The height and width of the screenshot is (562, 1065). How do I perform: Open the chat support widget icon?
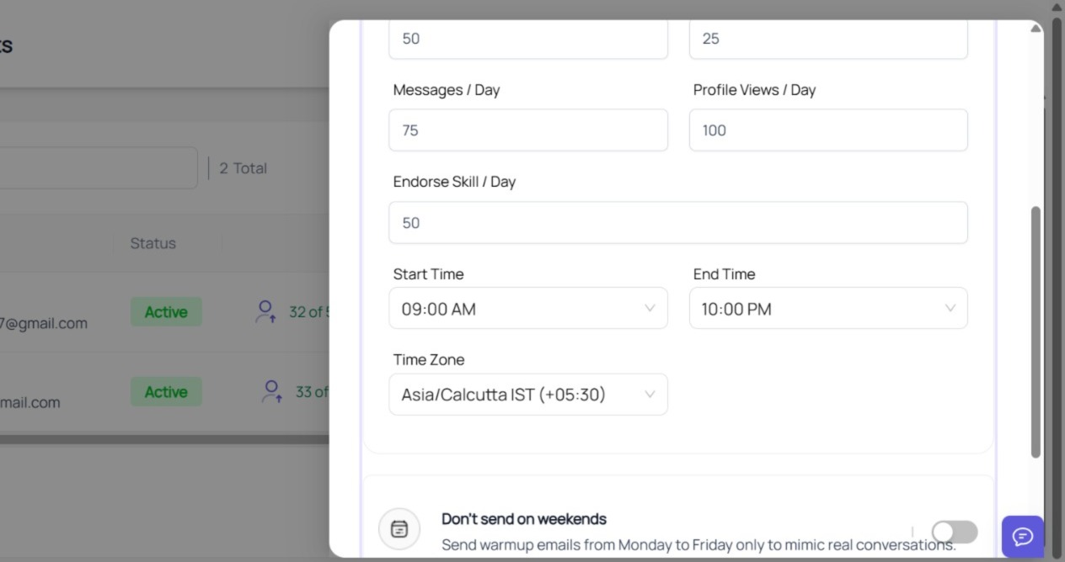[1023, 536]
